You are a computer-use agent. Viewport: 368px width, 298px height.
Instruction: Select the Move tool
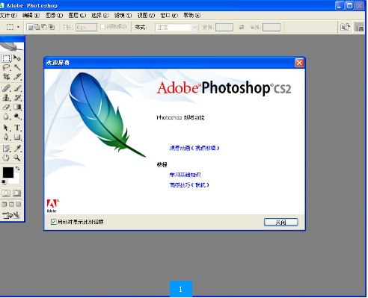(x=17, y=58)
